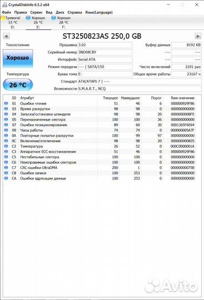Viewport: 204px width, 300px height.
Task: Click power-on count field 2101 раз
Action: [186, 67]
